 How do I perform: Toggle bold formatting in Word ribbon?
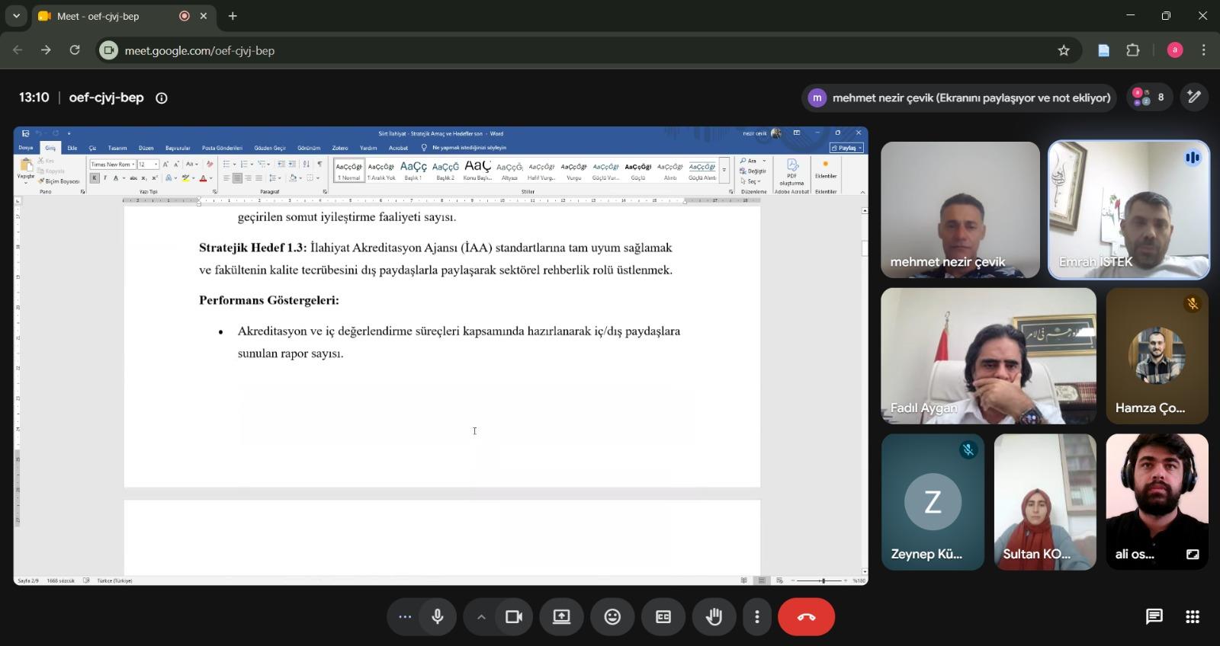click(x=95, y=178)
